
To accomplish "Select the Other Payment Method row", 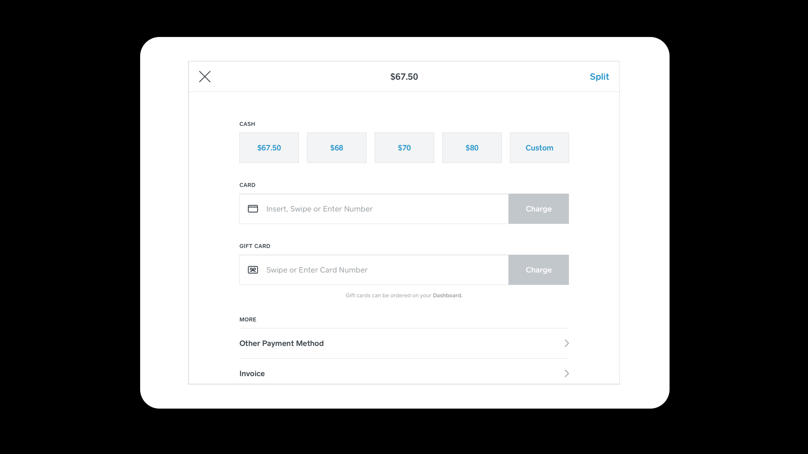I will point(404,343).
